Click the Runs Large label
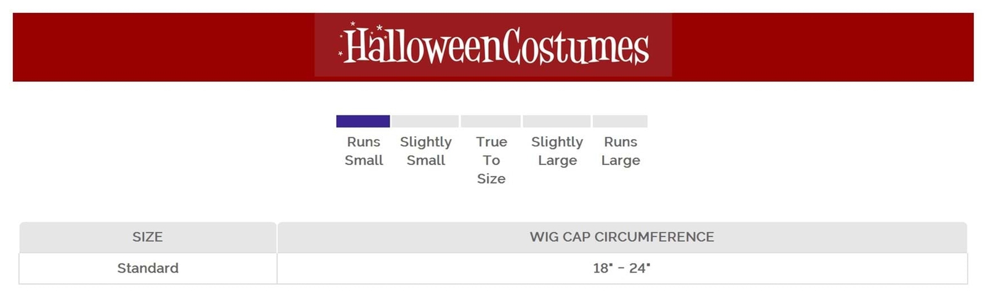 coord(621,151)
